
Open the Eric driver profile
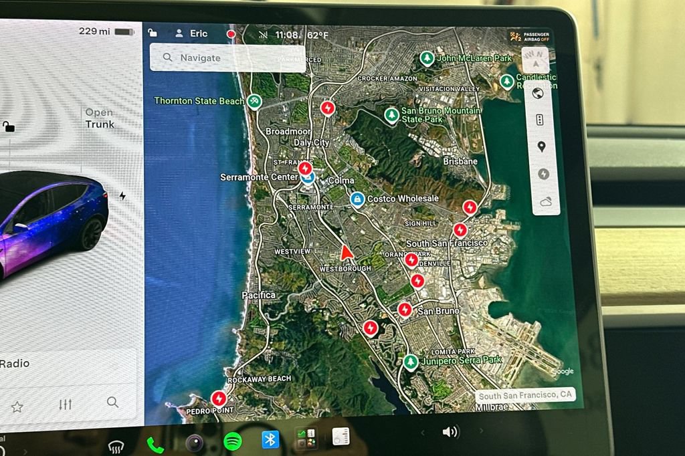coord(191,33)
